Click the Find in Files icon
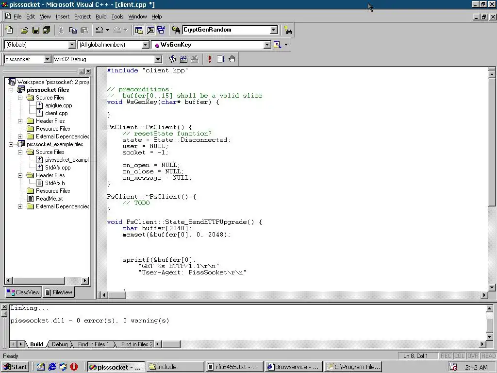This screenshot has width=497, height=373. coord(176,30)
